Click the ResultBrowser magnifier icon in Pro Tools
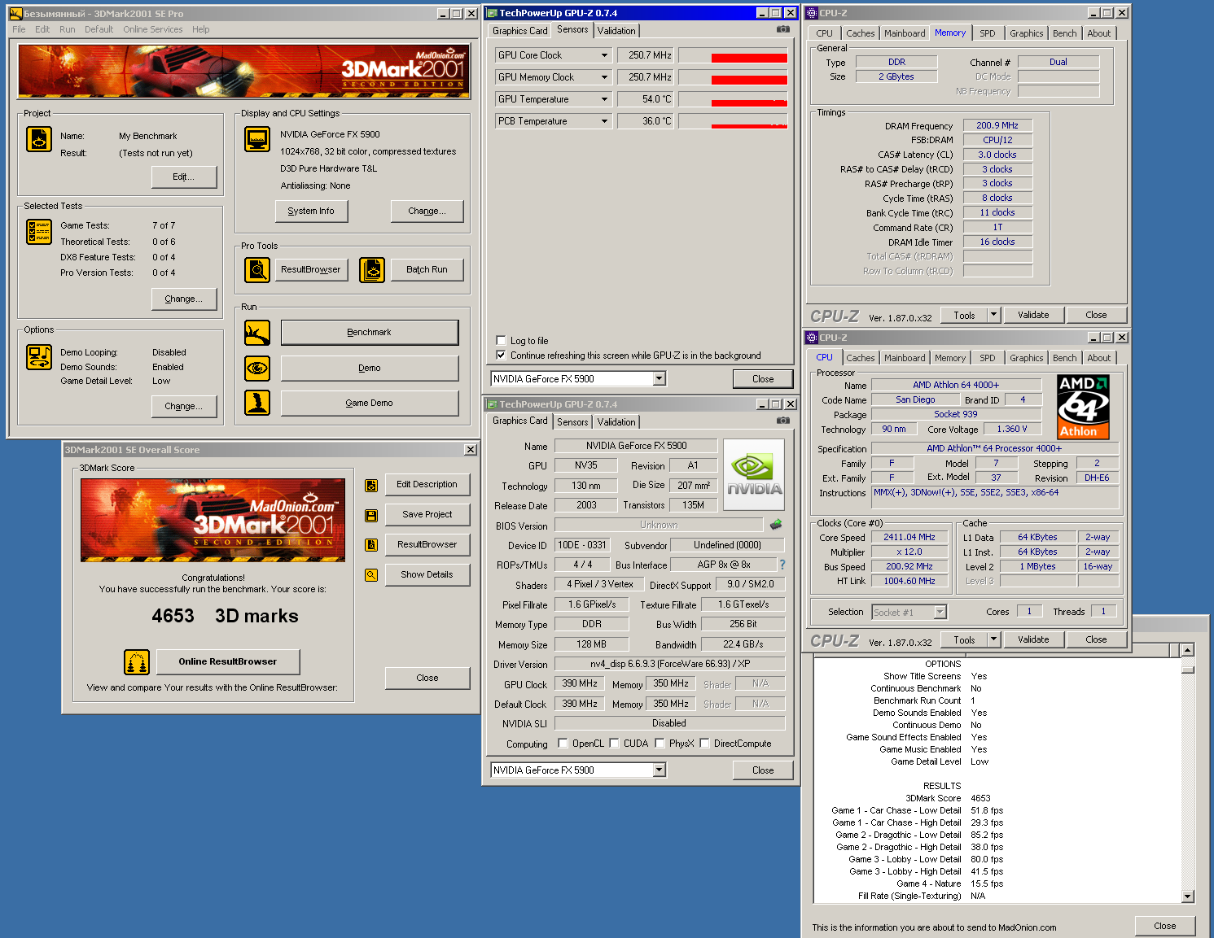This screenshot has height=938, width=1214. coord(257,269)
